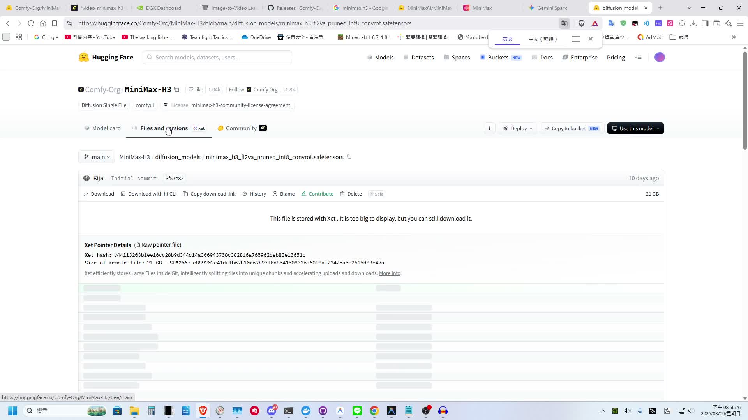This screenshot has width=748, height=420.
Task: Open the browser downloads icon
Action: 693,23
